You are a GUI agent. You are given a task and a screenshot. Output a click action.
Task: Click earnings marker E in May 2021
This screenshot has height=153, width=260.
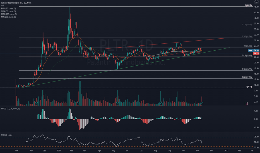(x=117, y=104)
